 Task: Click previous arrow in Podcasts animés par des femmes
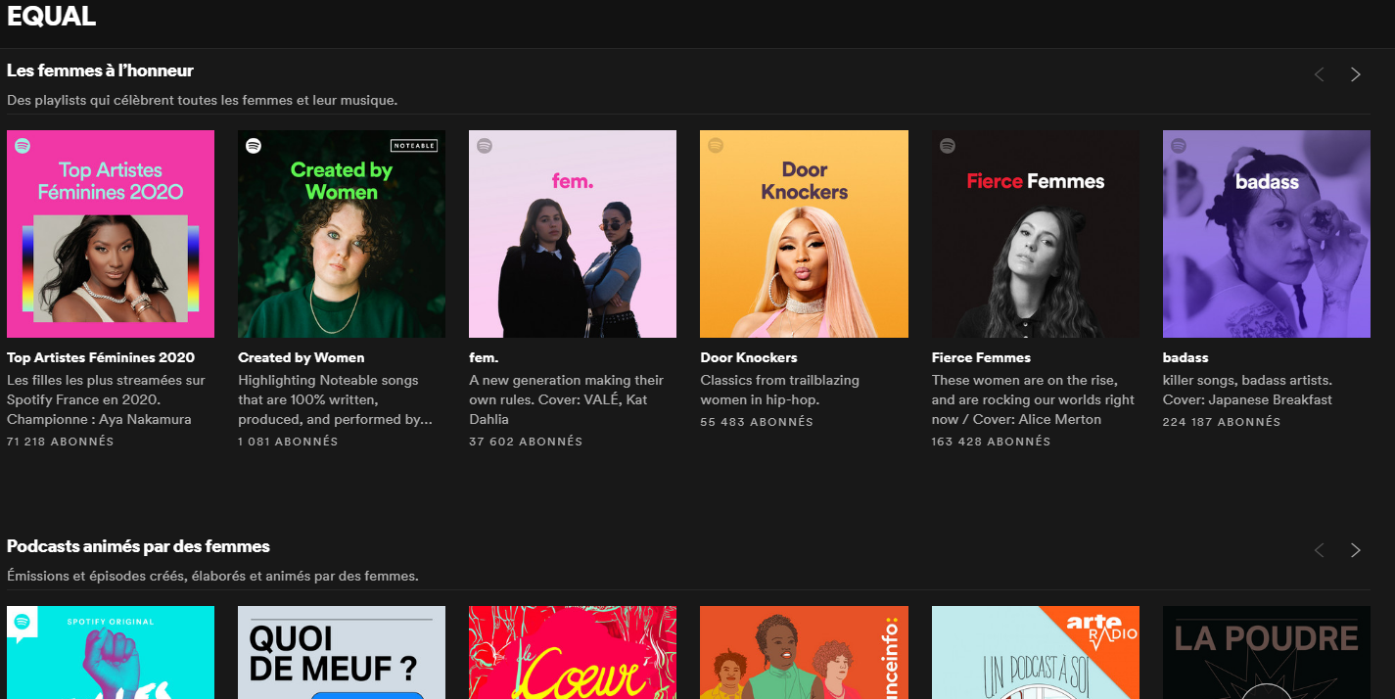(1319, 550)
